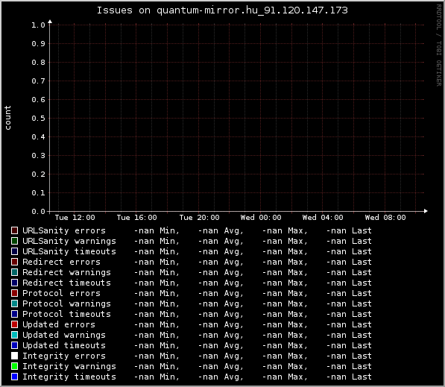Screen dimensions: 445x387
Task: Click the Integrity warnings bright green swatch
Action: tap(14, 366)
